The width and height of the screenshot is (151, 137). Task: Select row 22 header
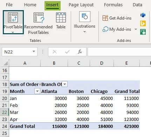click(5, 112)
